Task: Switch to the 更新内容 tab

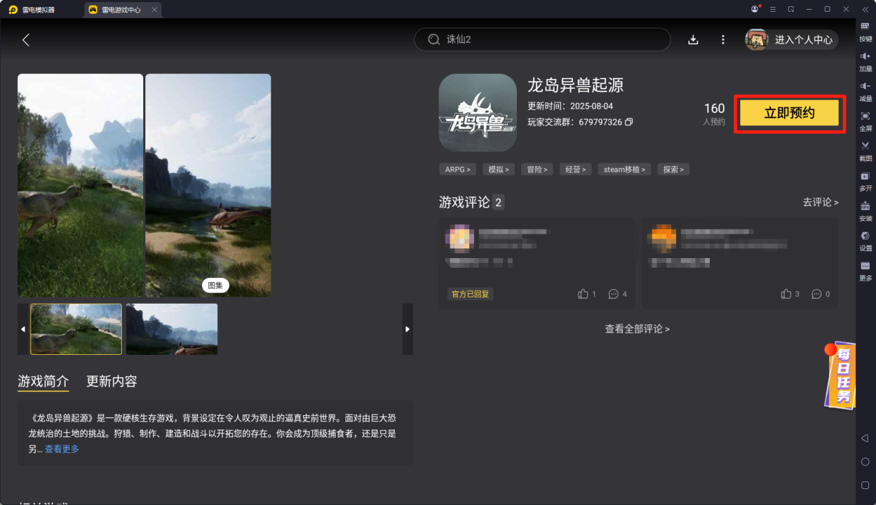Action: click(x=111, y=381)
